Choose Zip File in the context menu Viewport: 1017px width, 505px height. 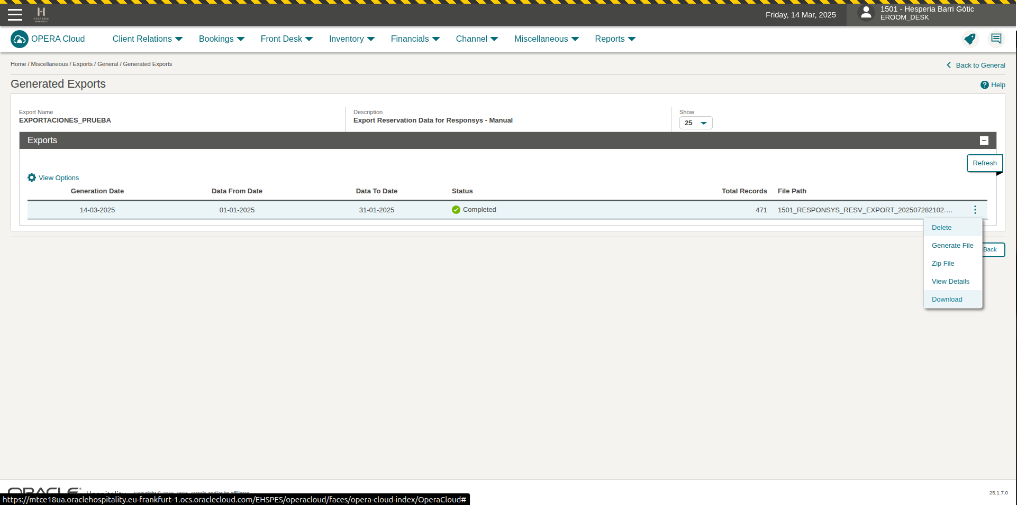click(942, 264)
